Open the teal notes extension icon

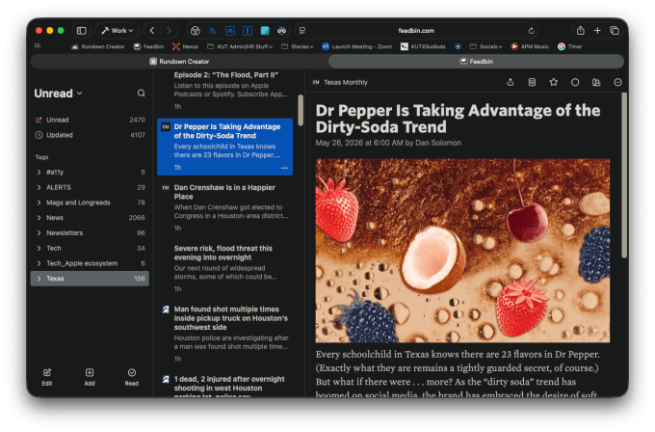click(x=265, y=31)
